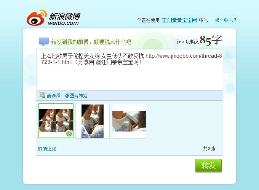The height and width of the screenshot is (190, 259).
Task: Click the 你正在使用 label text
Action: tap(148, 20)
